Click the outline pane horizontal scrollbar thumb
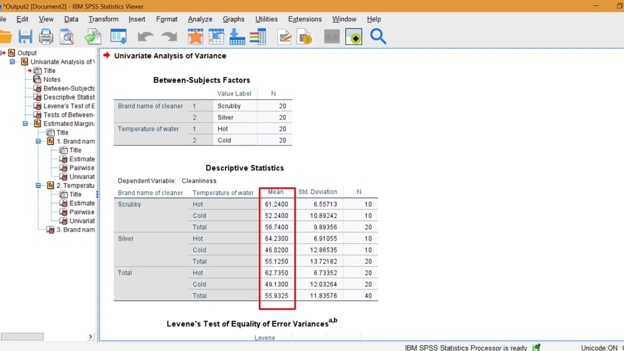 tap(22, 336)
